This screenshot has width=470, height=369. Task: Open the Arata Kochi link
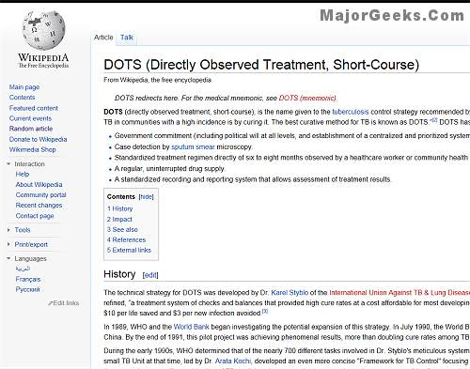pyautogui.click(x=233, y=361)
